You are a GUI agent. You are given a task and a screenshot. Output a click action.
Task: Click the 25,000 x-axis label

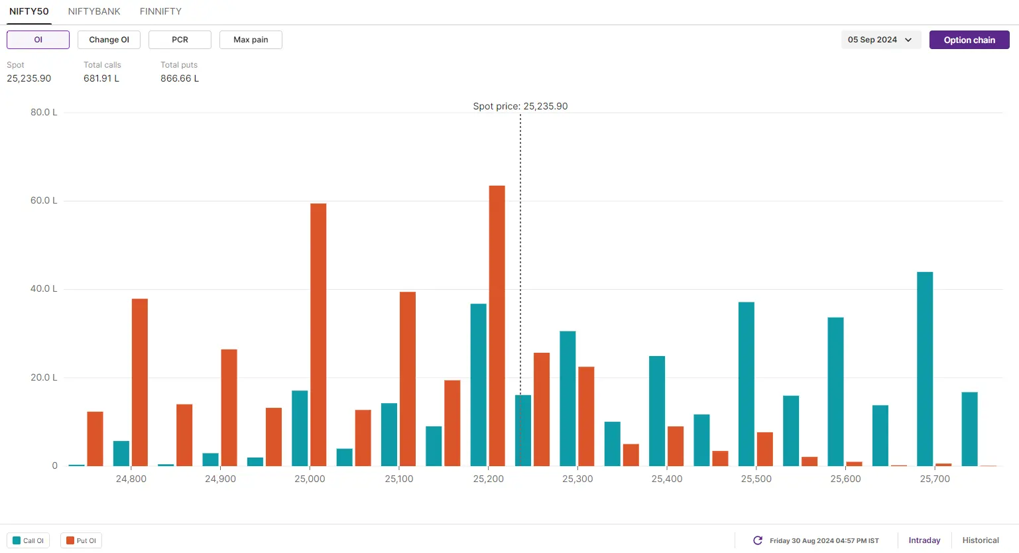(x=310, y=479)
